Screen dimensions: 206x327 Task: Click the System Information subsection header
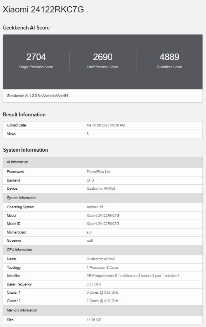pyautogui.click(x=103, y=198)
